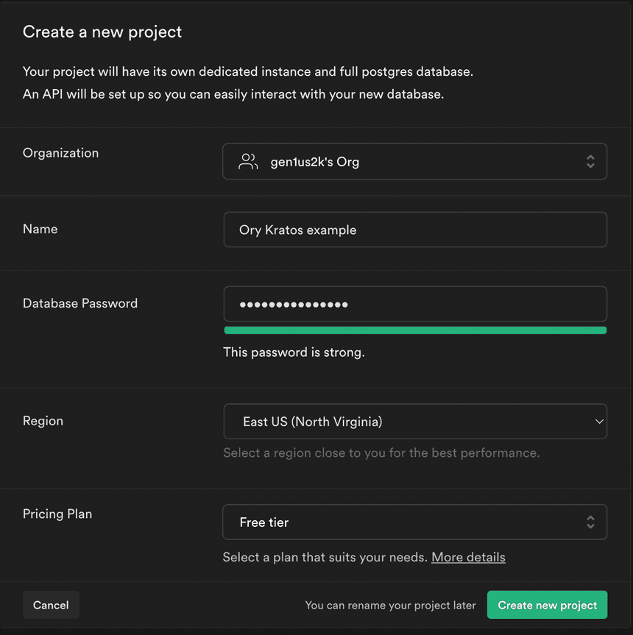
Task: Click the chevron arrow on Region select
Action: [599, 422]
